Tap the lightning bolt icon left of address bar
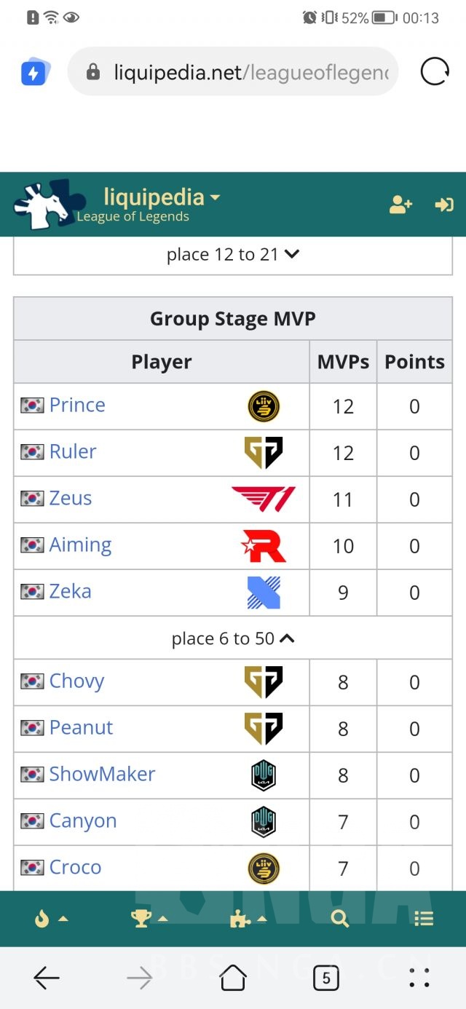The image size is (466, 1009). pos(34,73)
